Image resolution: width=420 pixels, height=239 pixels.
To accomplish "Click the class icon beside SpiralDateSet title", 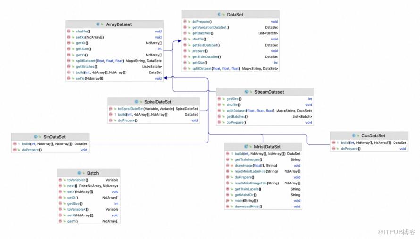I will [136, 102].
